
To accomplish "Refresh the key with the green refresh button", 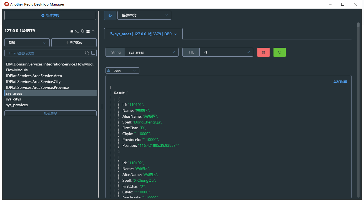I will [280, 52].
